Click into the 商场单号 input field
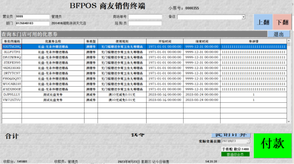 tap(145, 16)
